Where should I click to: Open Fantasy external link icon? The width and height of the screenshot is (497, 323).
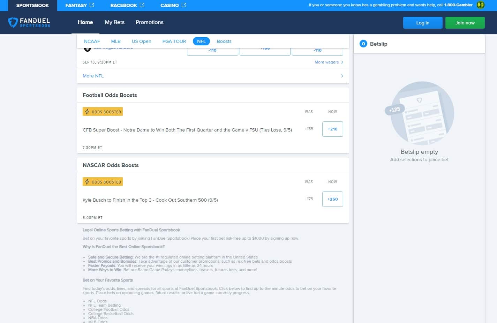click(x=92, y=5)
